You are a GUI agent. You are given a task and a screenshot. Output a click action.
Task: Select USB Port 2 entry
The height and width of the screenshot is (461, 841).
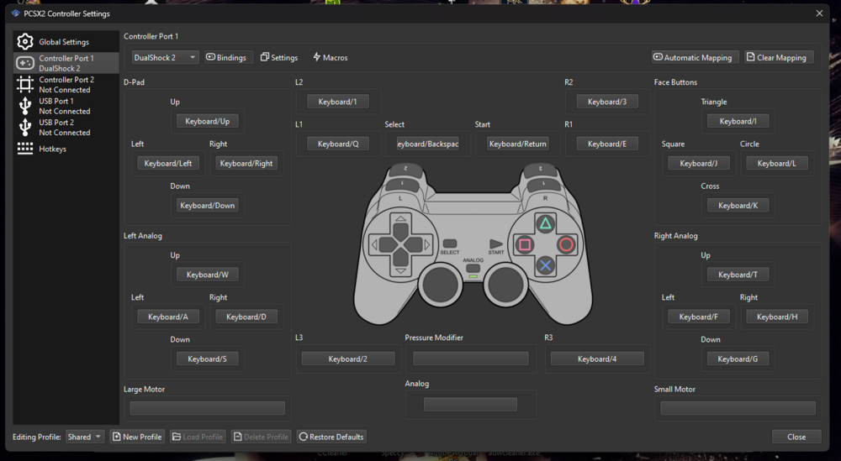click(64, 128)
